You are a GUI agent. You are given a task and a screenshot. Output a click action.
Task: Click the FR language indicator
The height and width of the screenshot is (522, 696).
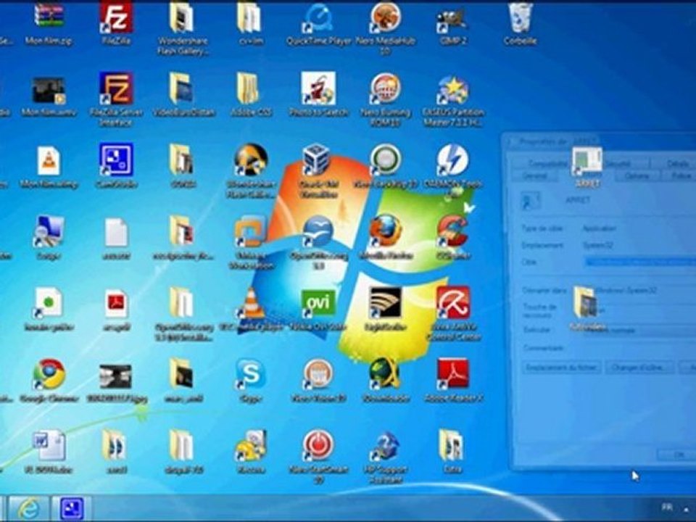[666, 507]
